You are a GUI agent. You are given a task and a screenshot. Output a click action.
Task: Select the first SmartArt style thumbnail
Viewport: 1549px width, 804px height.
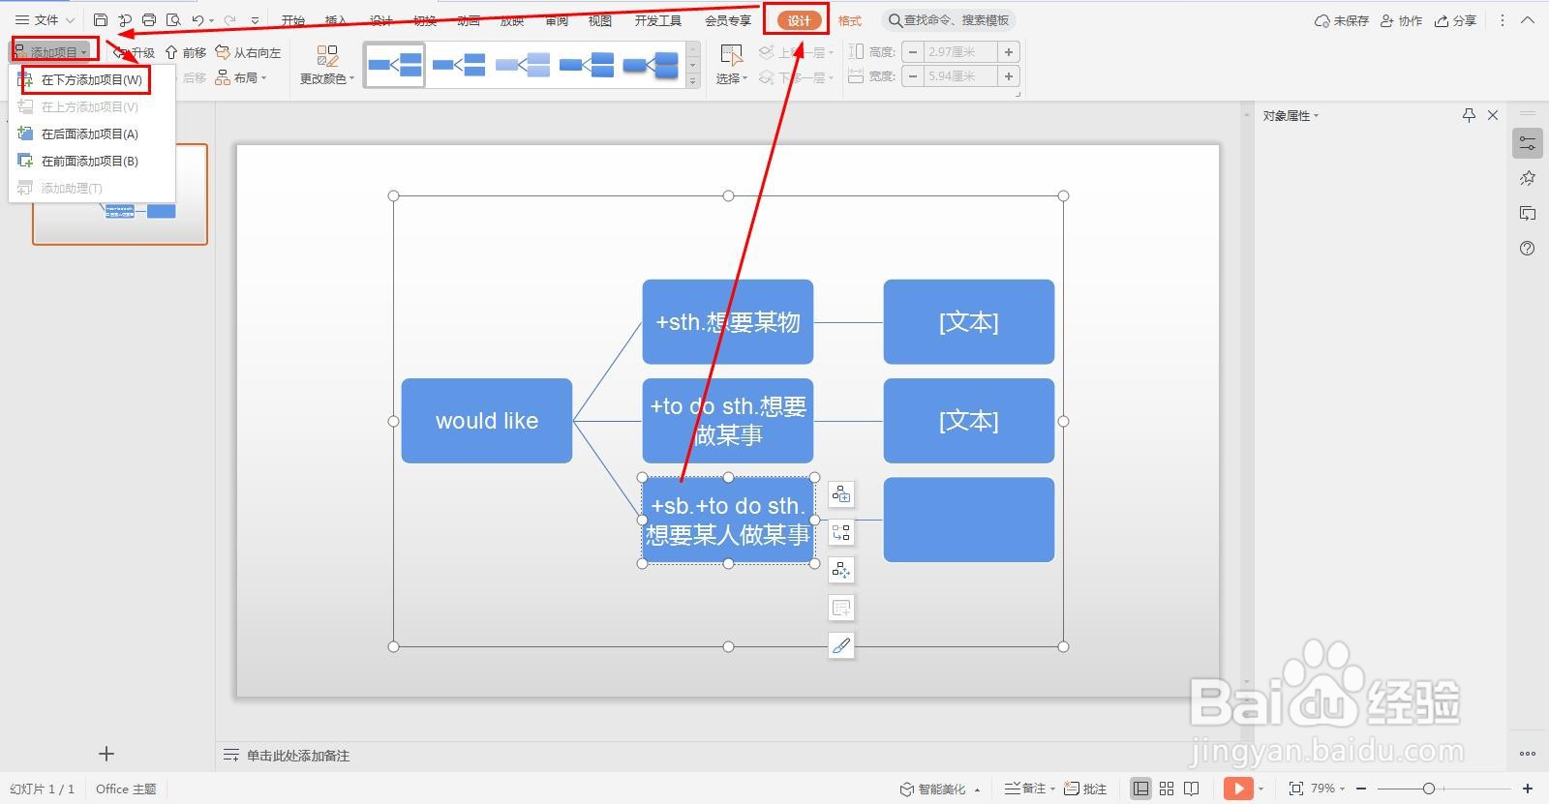click(x=394, y=65)
